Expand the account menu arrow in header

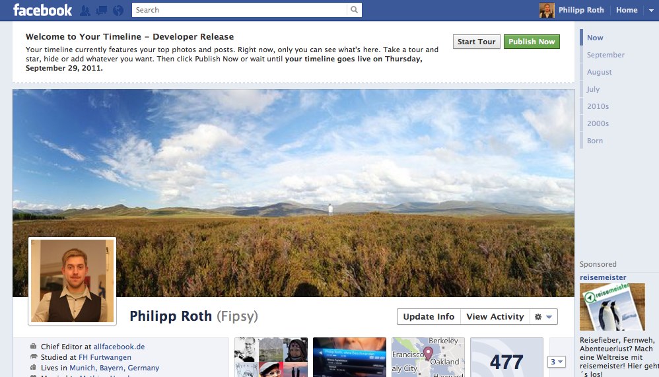[651, 11]
